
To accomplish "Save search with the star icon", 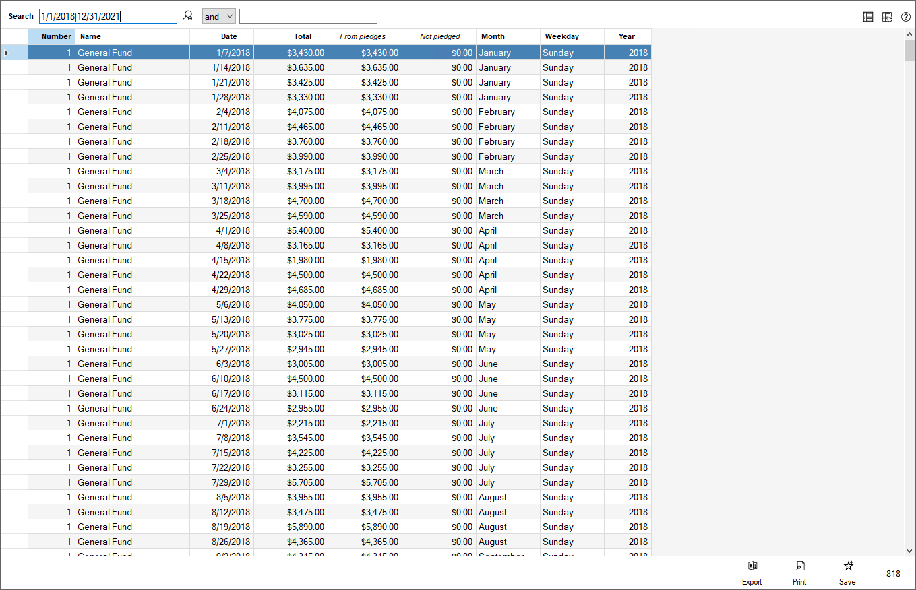I will 848,572.
